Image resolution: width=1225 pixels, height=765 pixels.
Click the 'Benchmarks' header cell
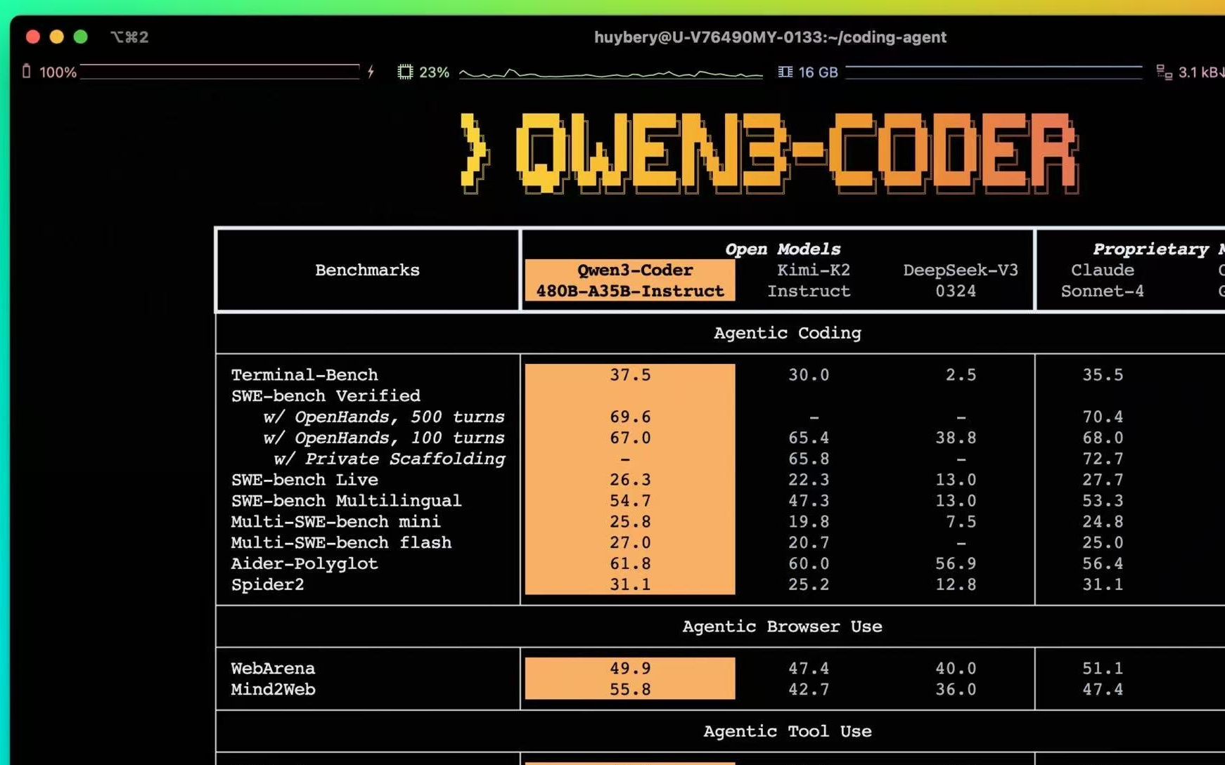pos(367,270)
